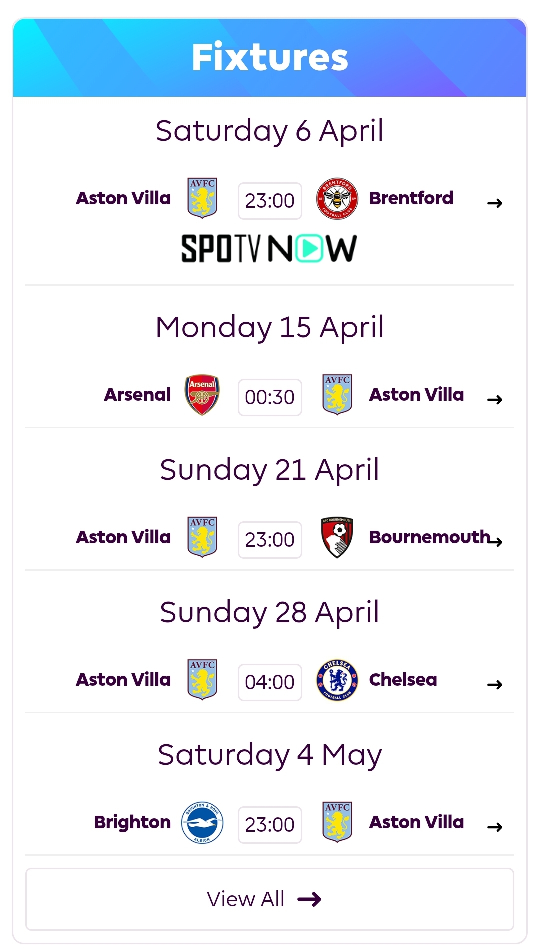This screenshot has width=540, height=951.
Task: Click the Arsenal club crest
Action: [202, 395]
